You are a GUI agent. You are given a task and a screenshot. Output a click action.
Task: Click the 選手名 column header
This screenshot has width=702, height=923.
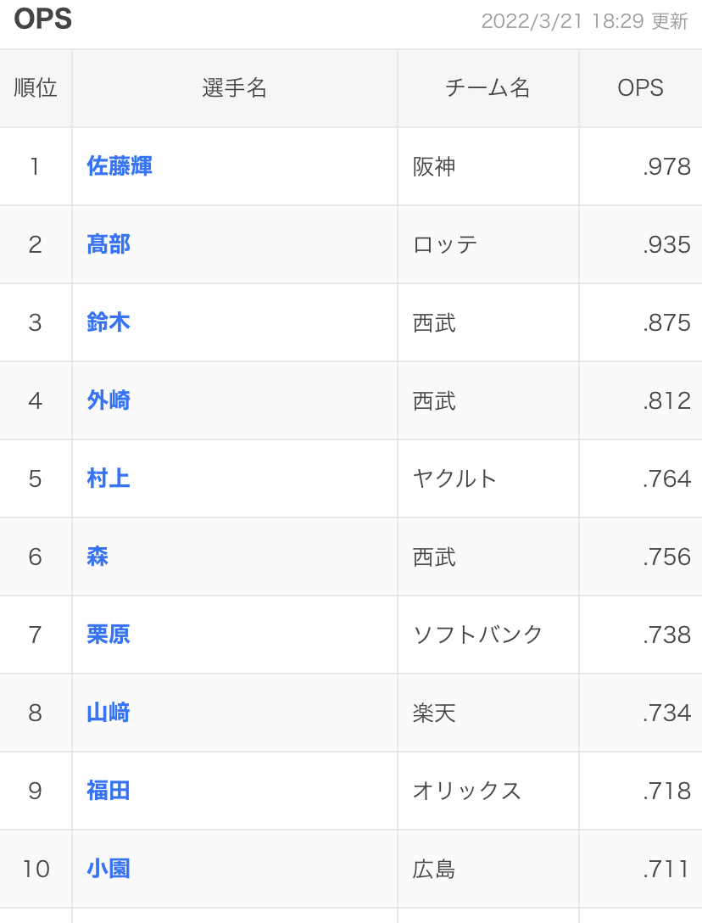pyautogui.click(x=234, y=88)
